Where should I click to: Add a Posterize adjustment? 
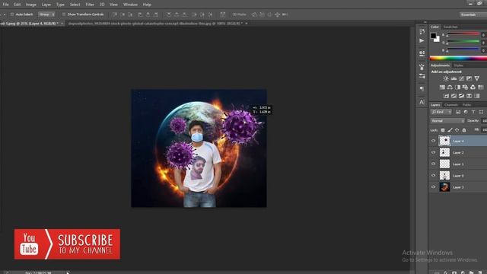click(454, 96)
